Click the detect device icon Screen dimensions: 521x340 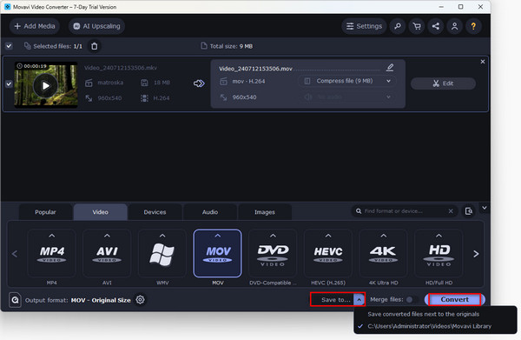point(469,211)
